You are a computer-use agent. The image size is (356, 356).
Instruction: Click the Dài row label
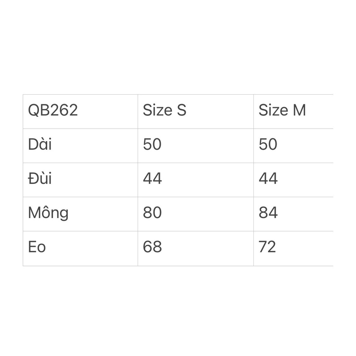tap(40, 145)
